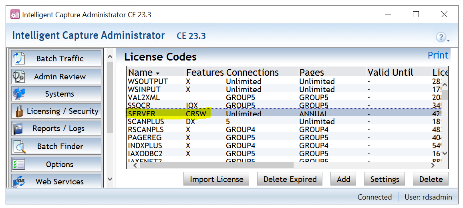Minimize the Intelligent Capture Administrator window
Viewport: 463px width, 208px height.
tap(389, 14)
